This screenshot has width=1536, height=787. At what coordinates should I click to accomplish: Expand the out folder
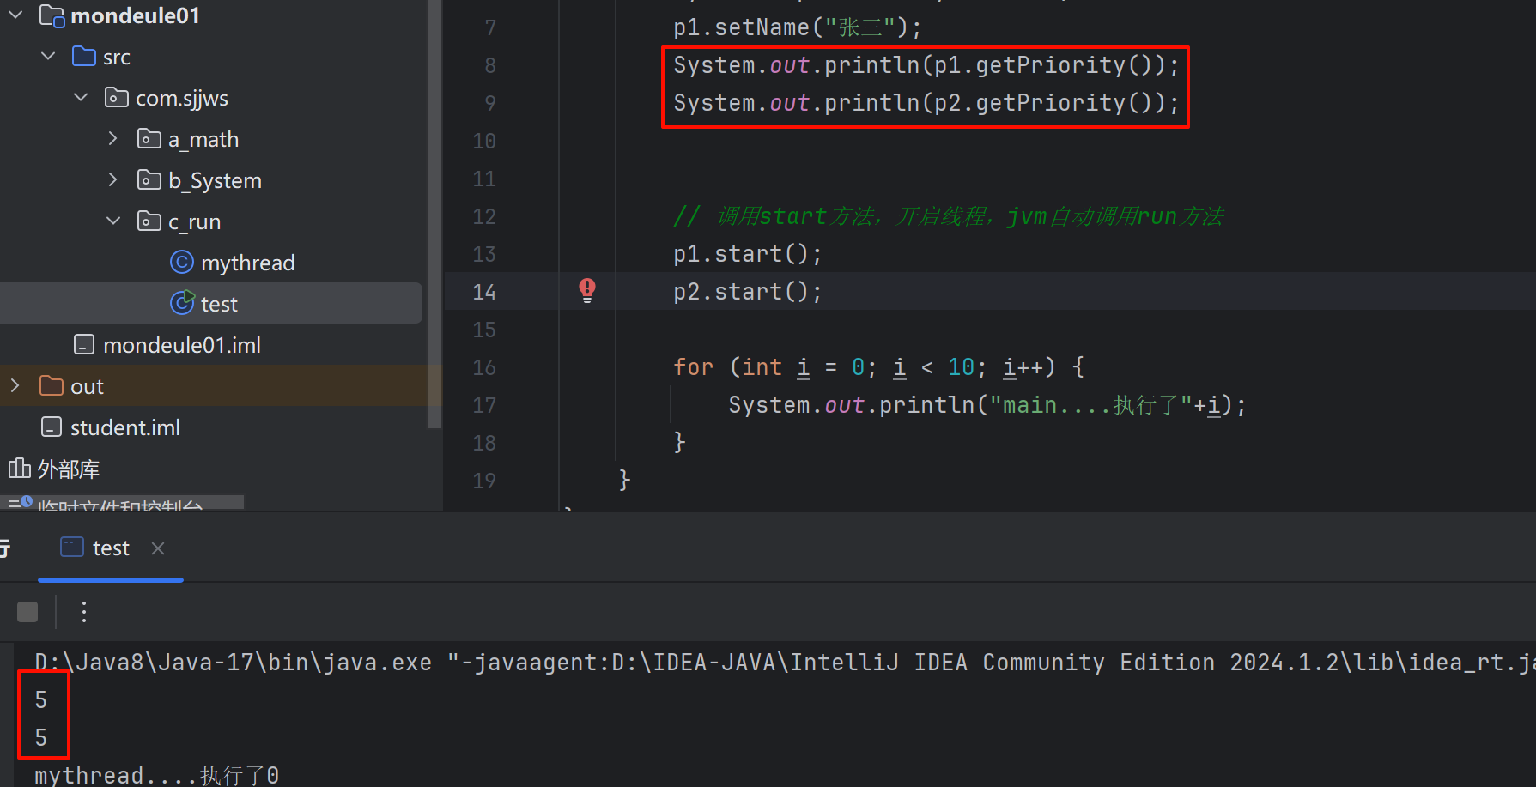(15, 386)
